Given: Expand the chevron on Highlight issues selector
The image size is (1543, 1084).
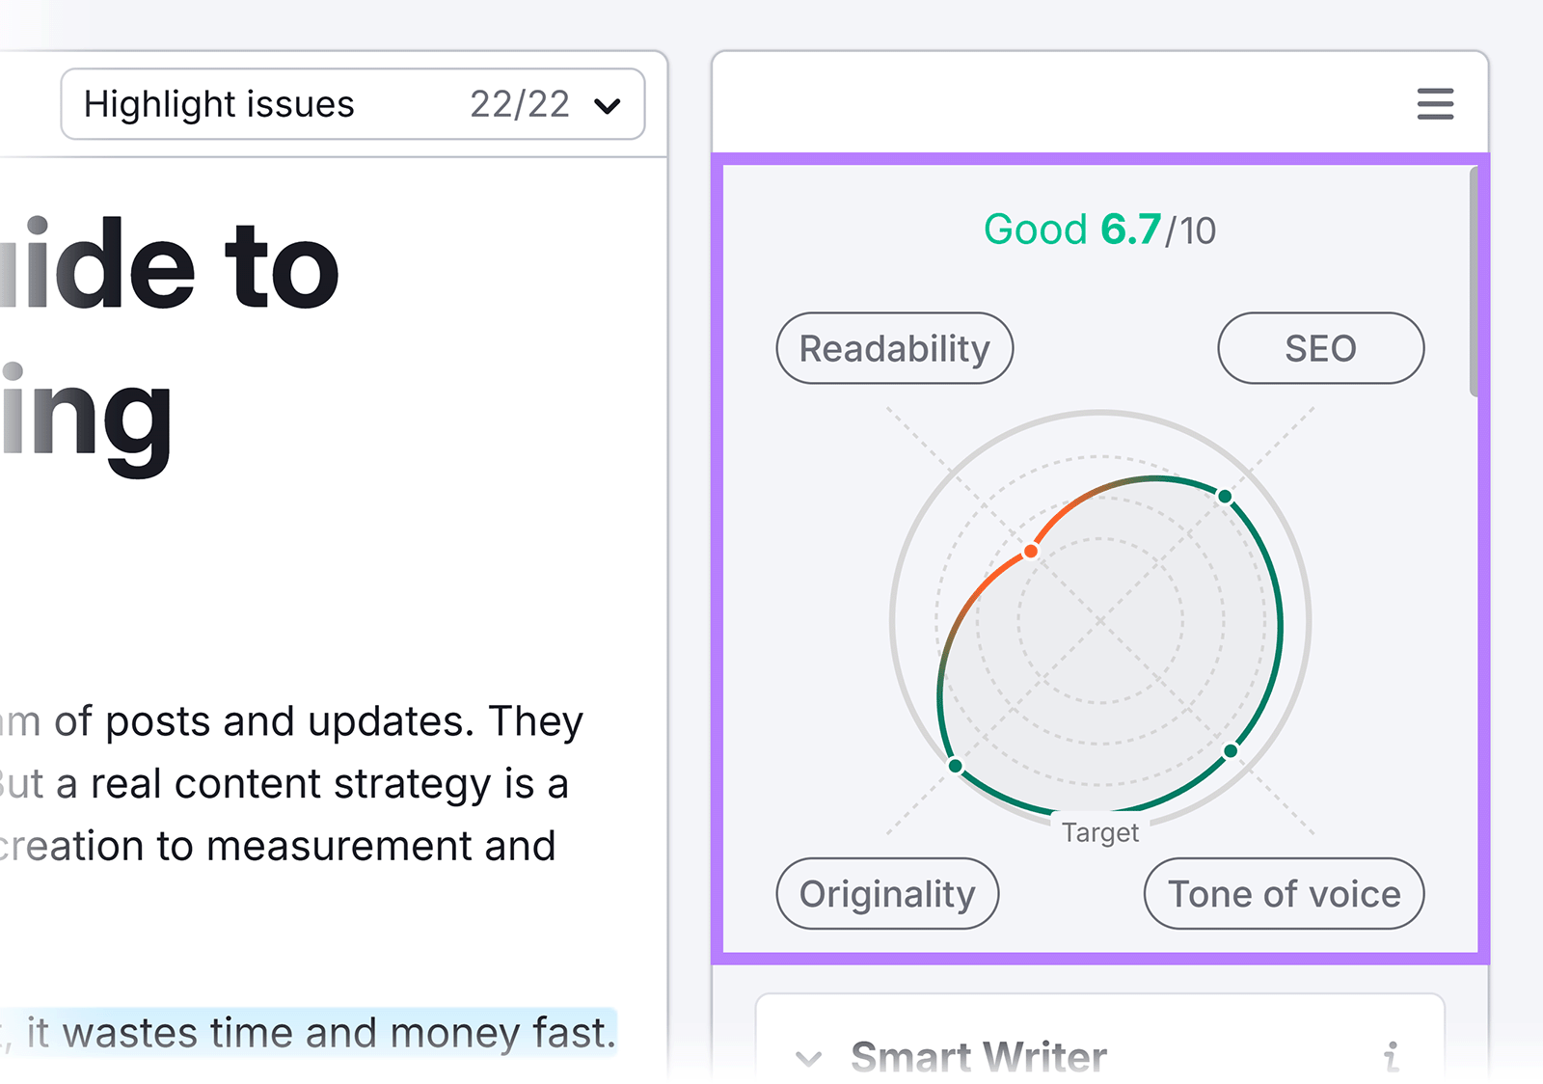Looking at the screenshot, I should click(608, 106).
